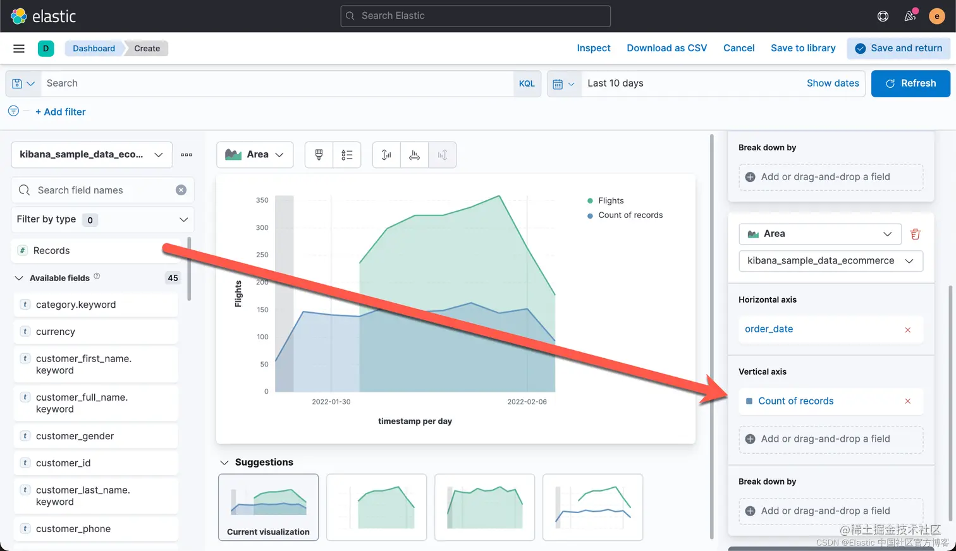Click Cancel in the top menu

tap(739, 48)
